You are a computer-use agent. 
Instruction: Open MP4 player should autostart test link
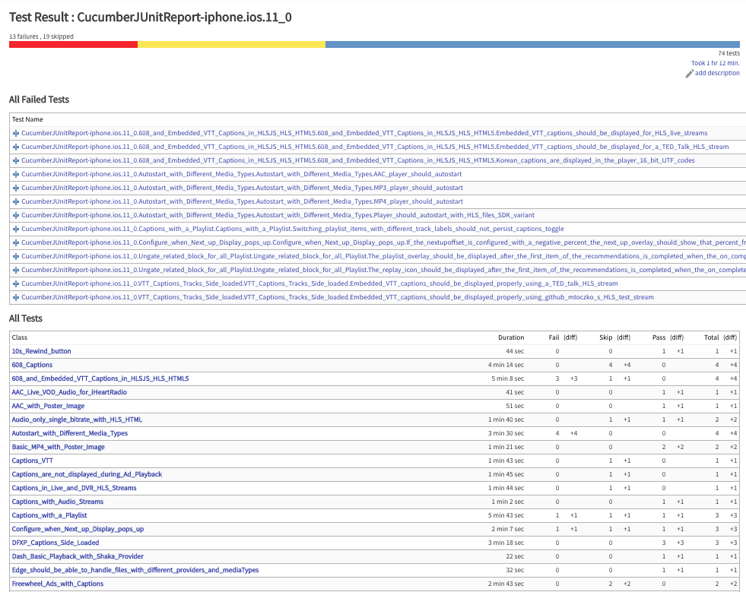click(x=242, y=201)
